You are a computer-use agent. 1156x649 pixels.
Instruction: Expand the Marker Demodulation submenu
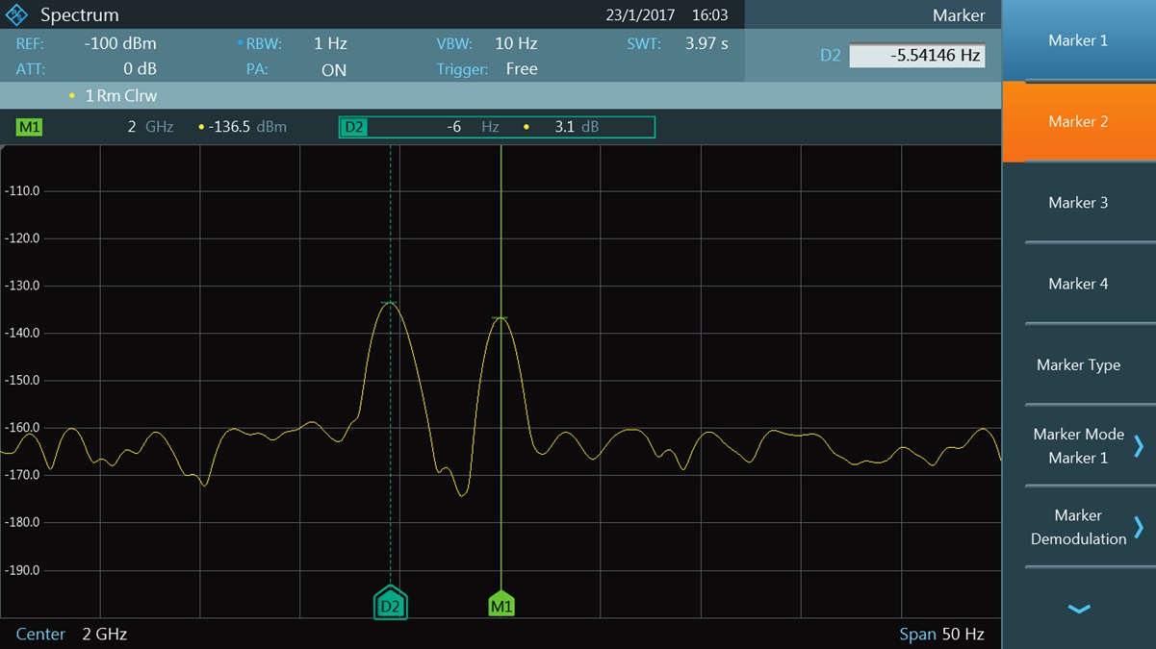1079,527
